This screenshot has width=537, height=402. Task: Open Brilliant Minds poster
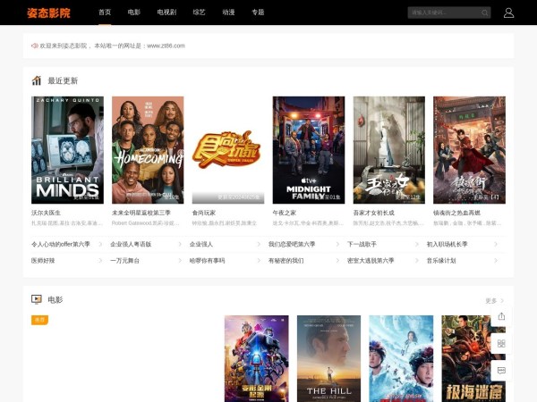click(67, 150)
